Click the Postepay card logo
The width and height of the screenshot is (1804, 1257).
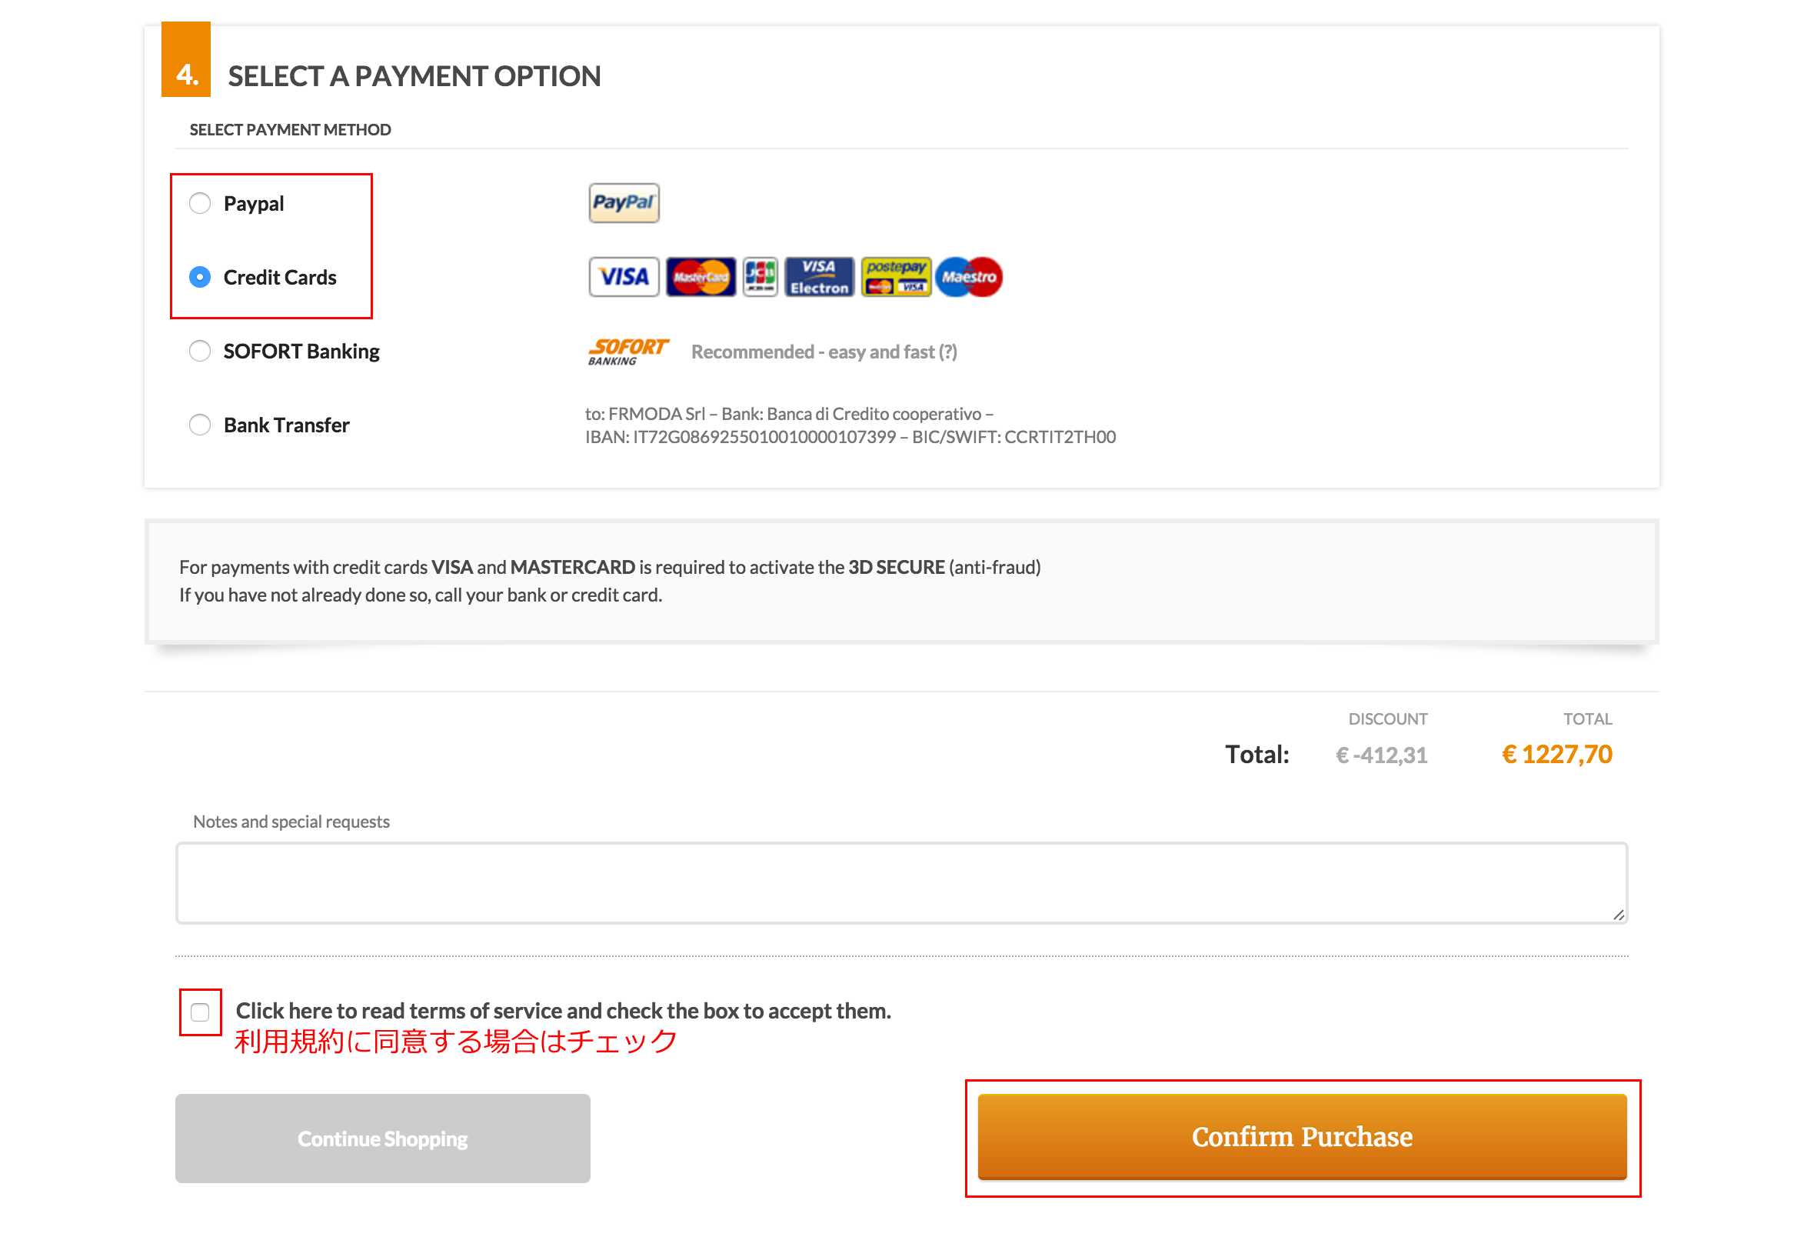click(x=896, y=277)
